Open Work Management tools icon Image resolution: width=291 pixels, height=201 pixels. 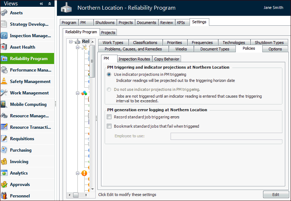coord(4,93)
